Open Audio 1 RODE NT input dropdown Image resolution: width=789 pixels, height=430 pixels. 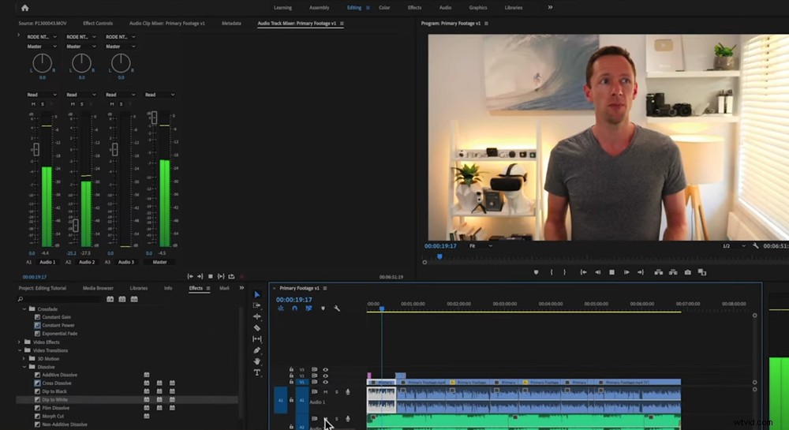pyautogui.click(x=42, y=37)
